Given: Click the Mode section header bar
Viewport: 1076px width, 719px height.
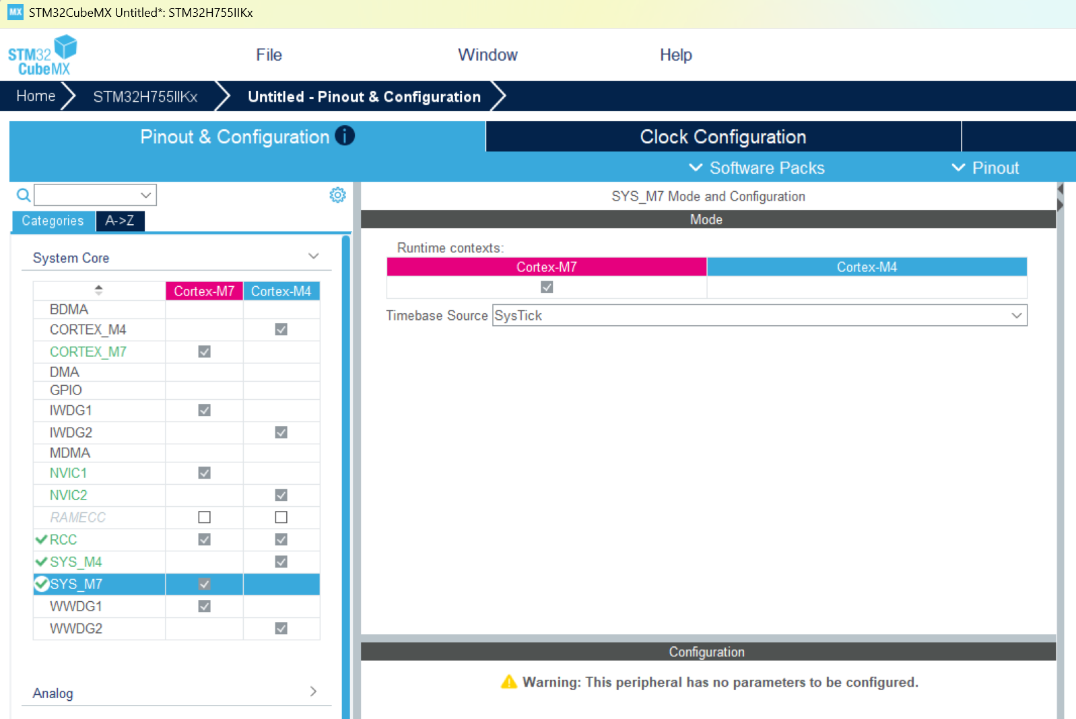Looking at the screenshot, I should pos(708,219).
